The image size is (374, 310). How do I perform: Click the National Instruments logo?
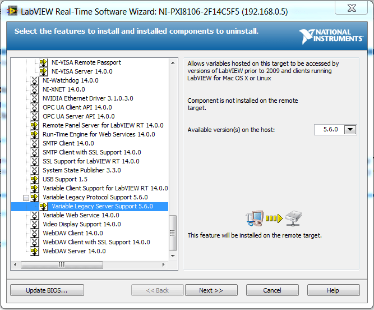331,37
